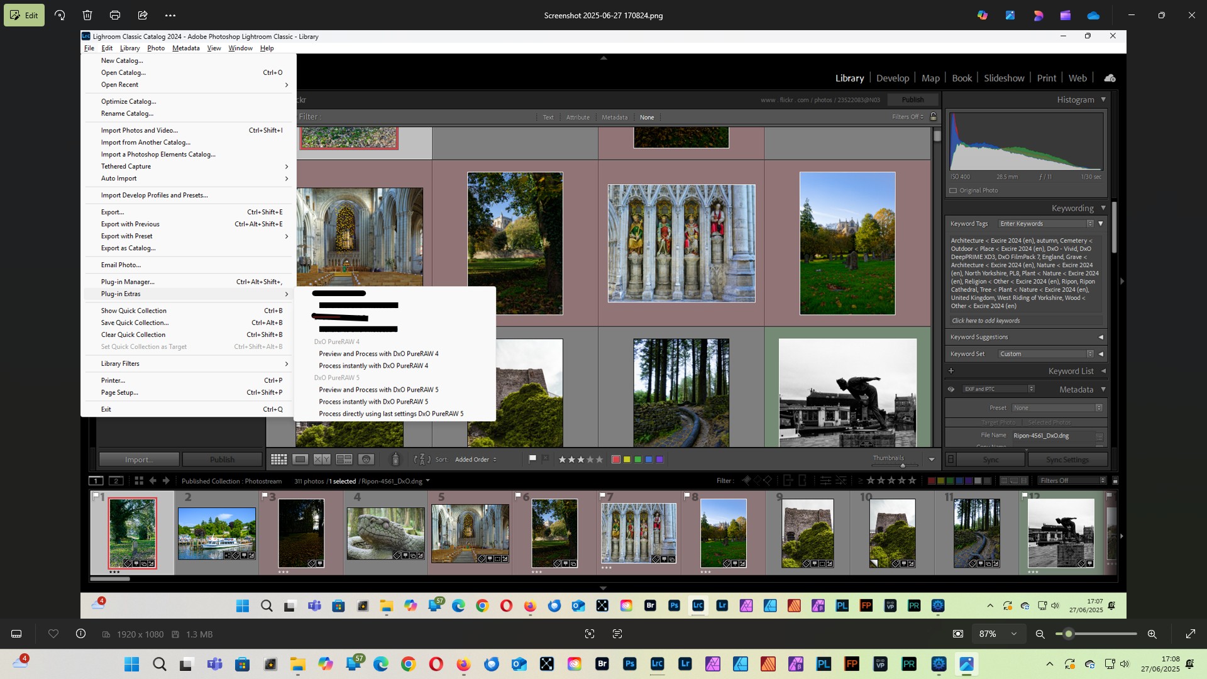The image size is (1207, 679).
Task: Rotate the image in Photos
Action: pyautogui.click(x=60, y=15)
